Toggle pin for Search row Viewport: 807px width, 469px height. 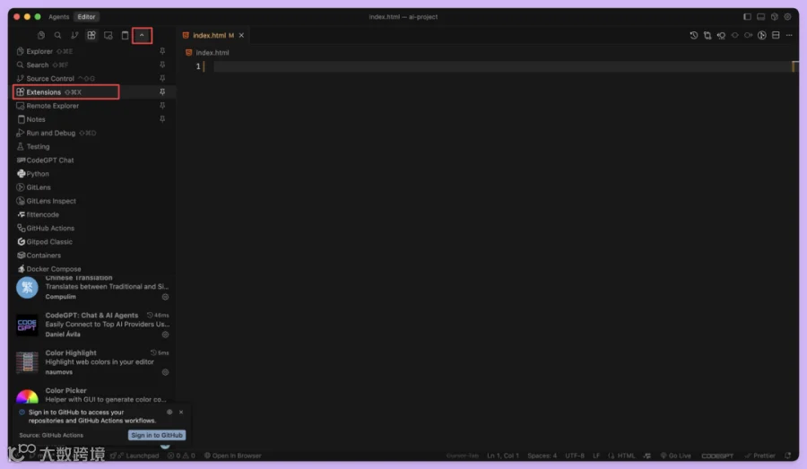pyautogui.click(x=162, y=65)
